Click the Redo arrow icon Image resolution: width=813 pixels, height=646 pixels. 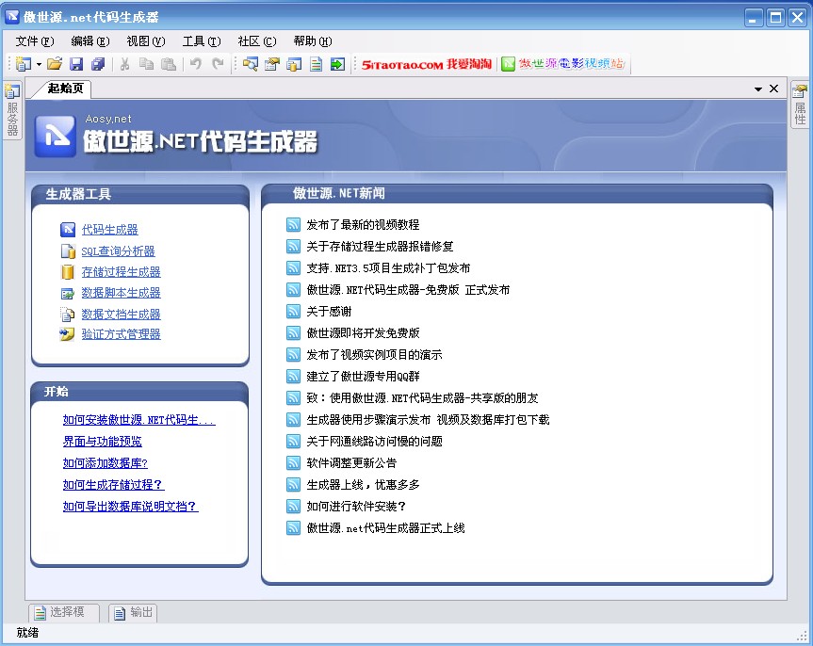point(218,64)
